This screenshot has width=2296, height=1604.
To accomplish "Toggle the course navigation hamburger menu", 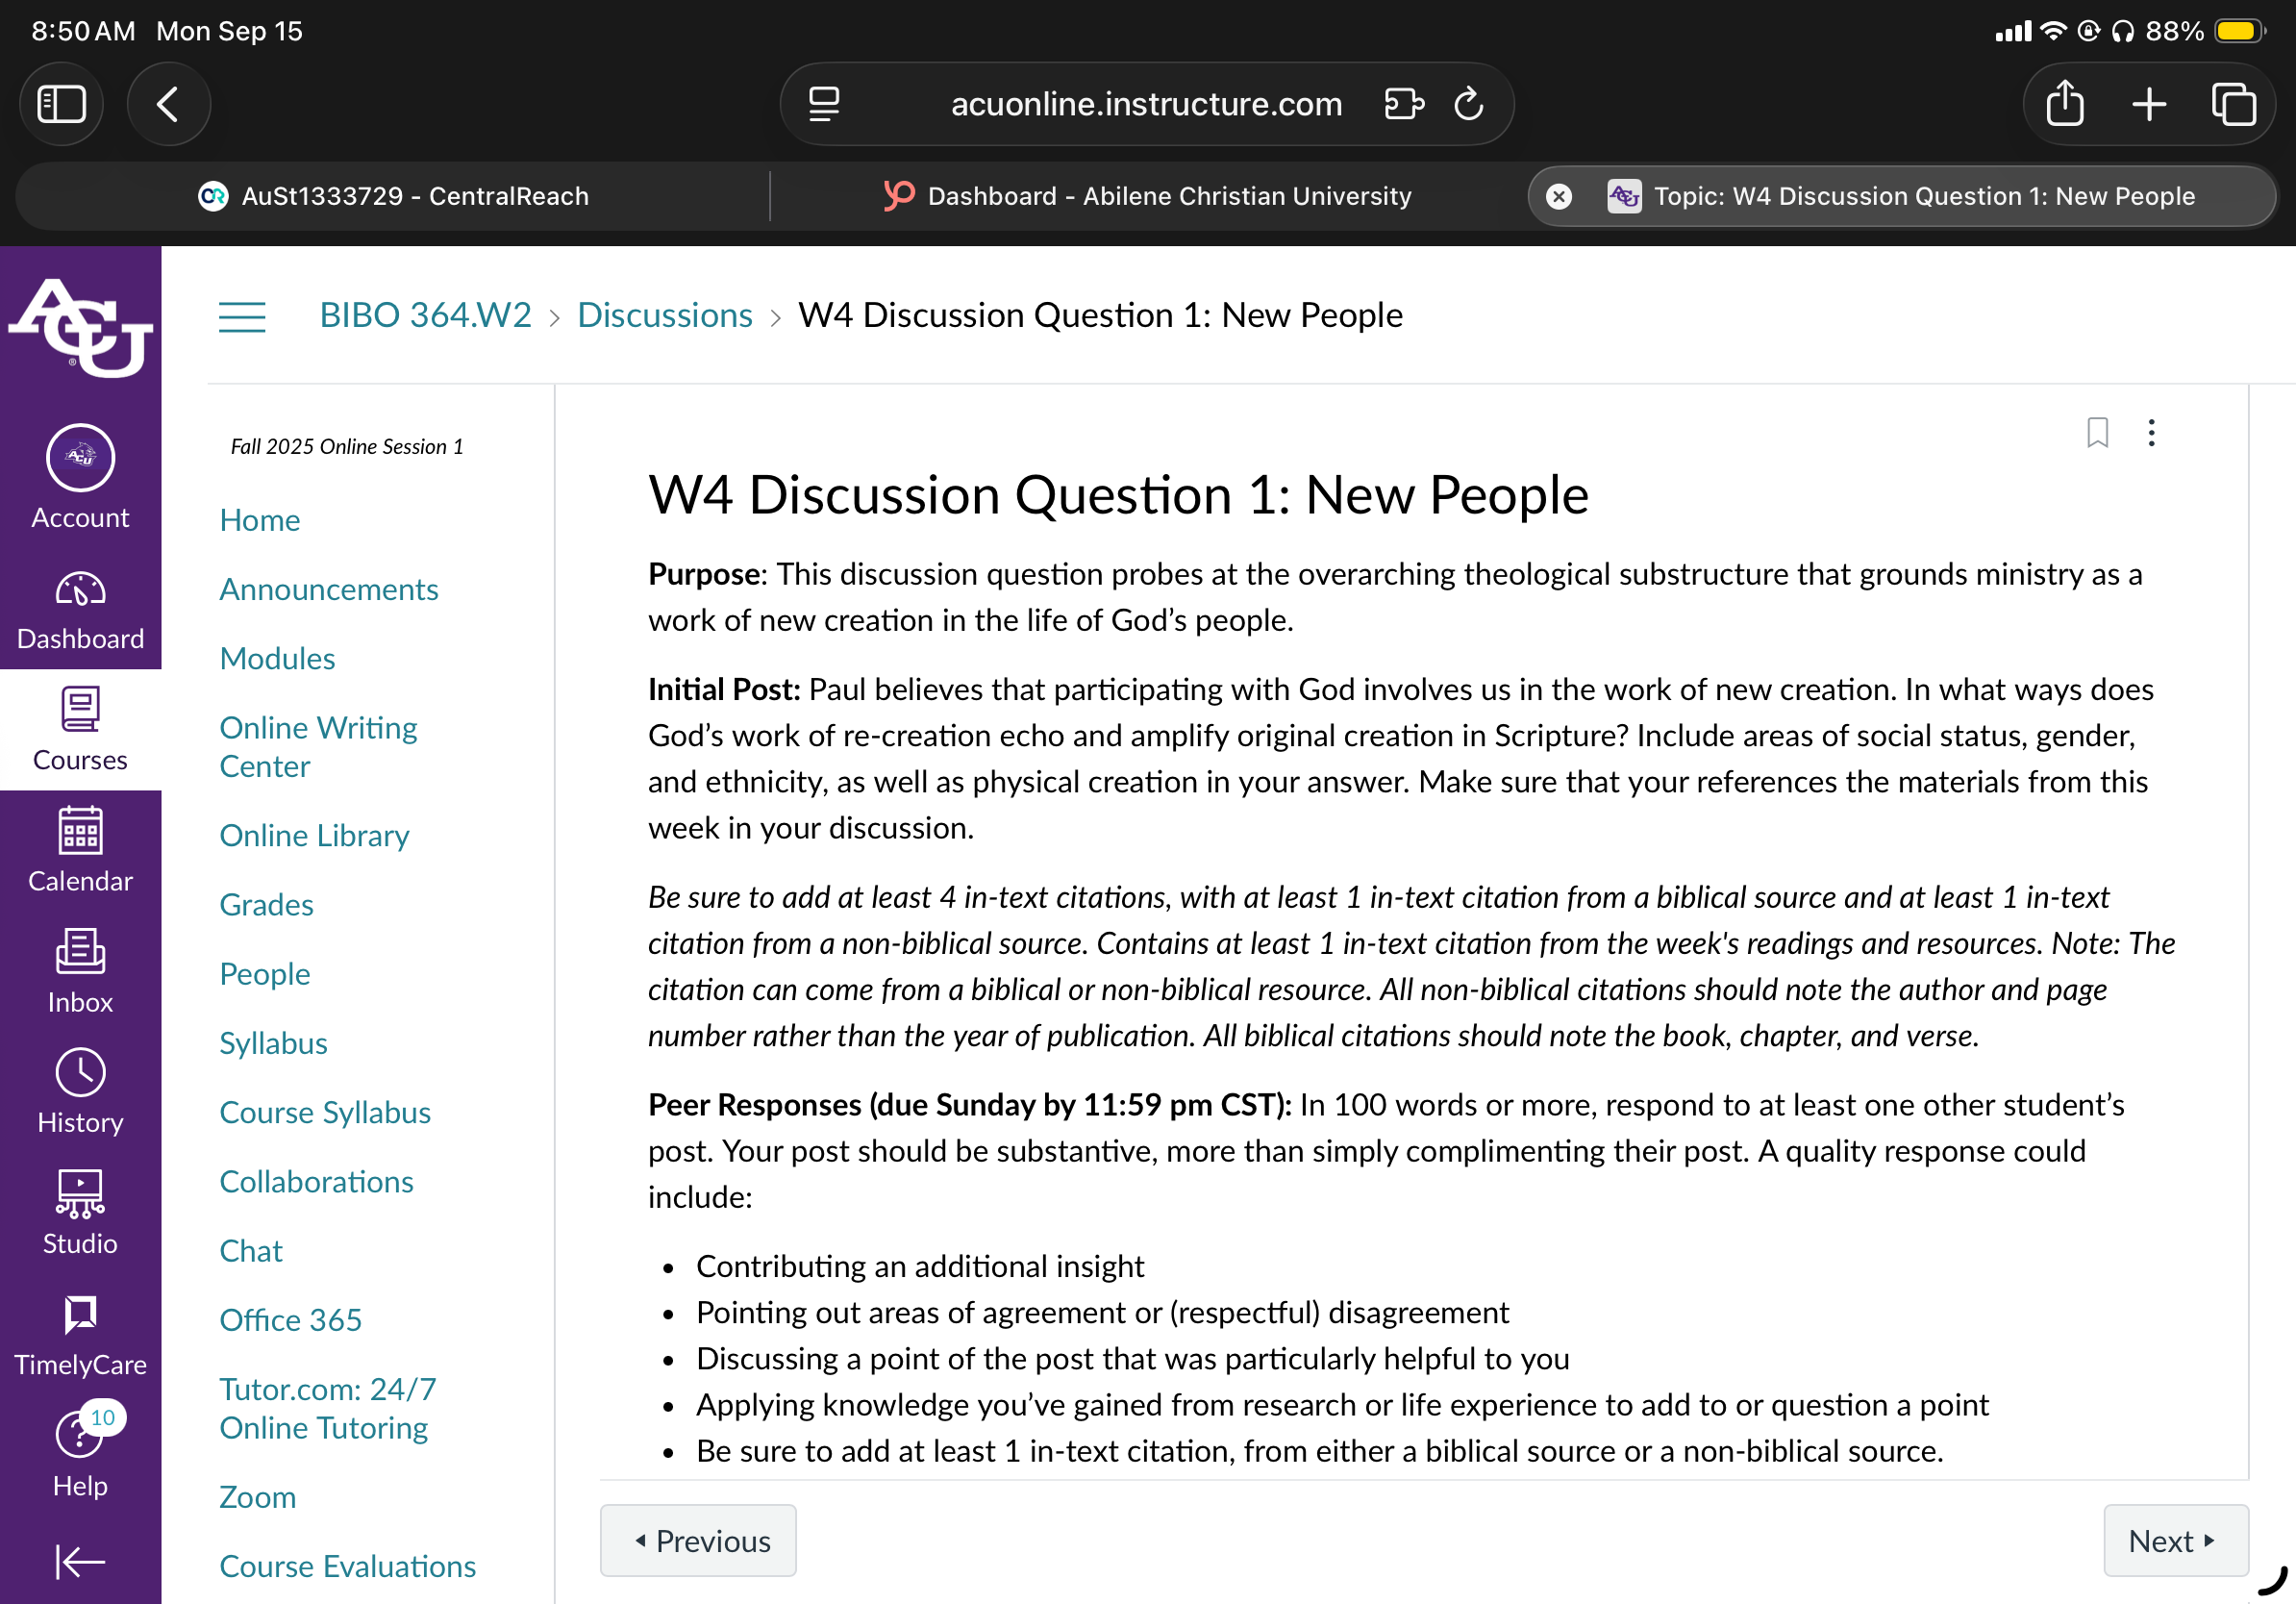I will (242, 316).
